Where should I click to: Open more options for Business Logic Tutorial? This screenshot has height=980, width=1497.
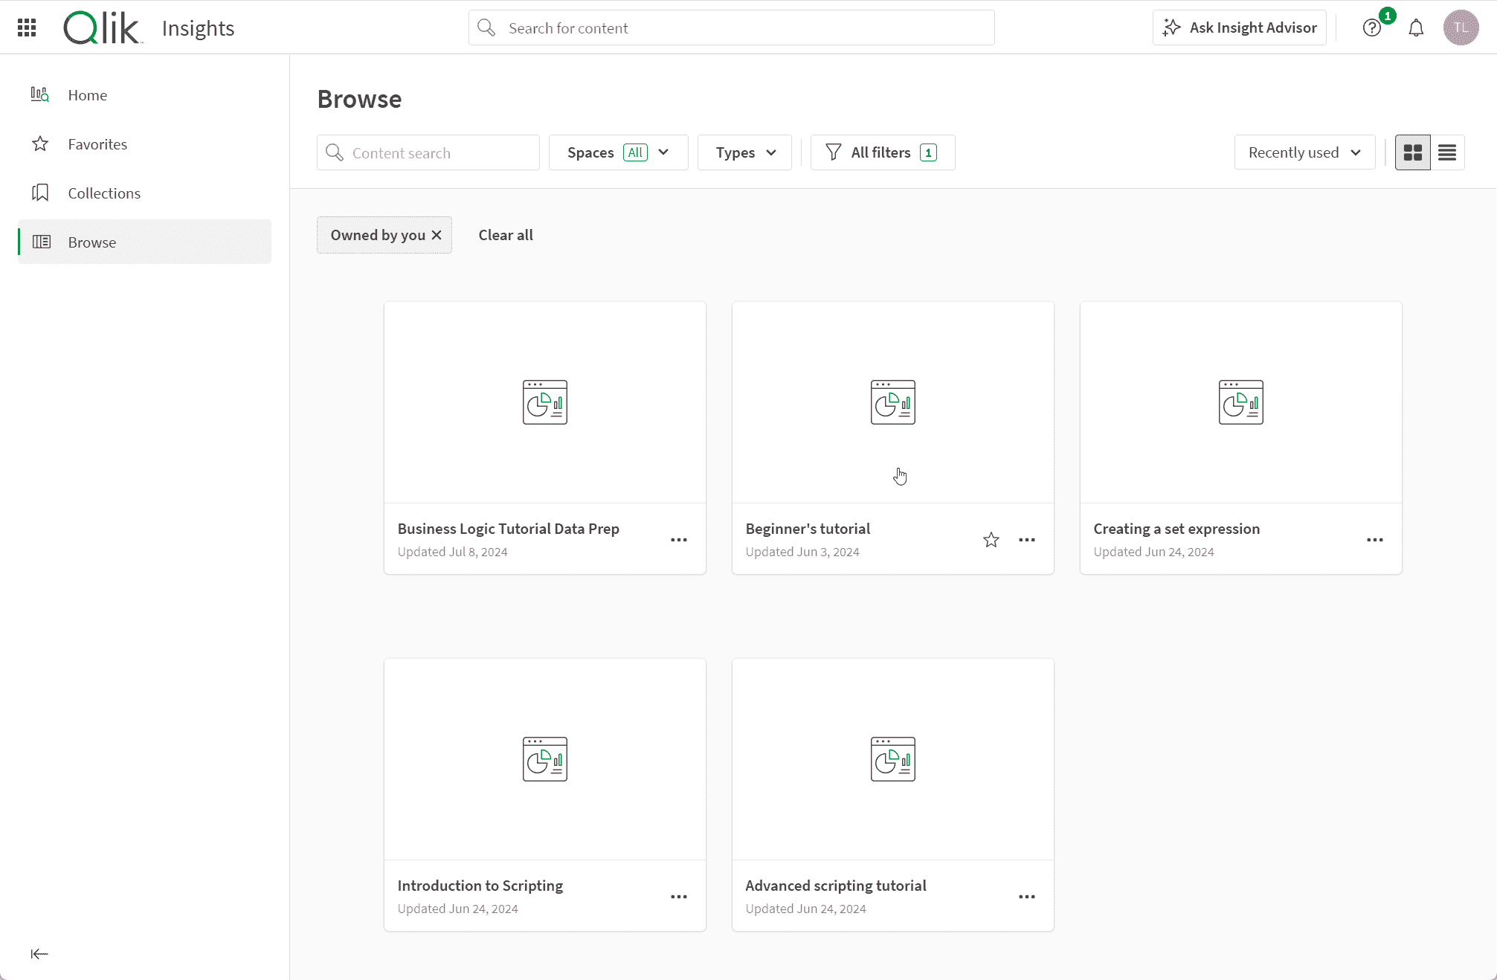[x=678, y=540]
